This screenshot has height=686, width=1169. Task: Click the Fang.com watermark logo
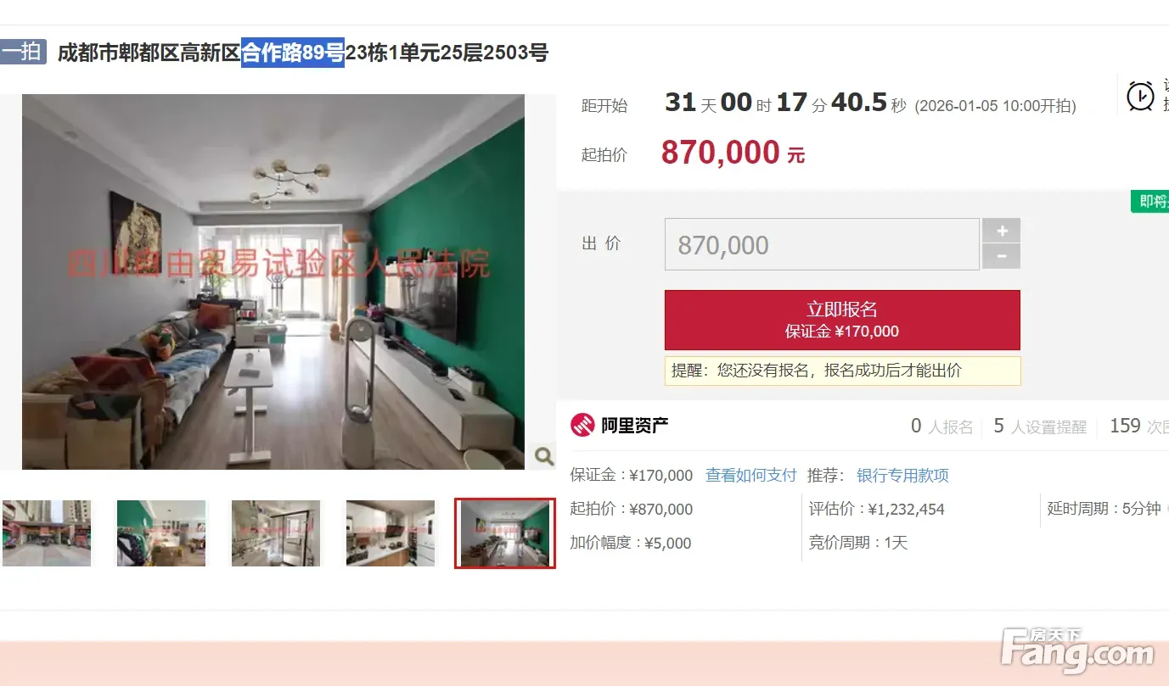click(1077, 651)
